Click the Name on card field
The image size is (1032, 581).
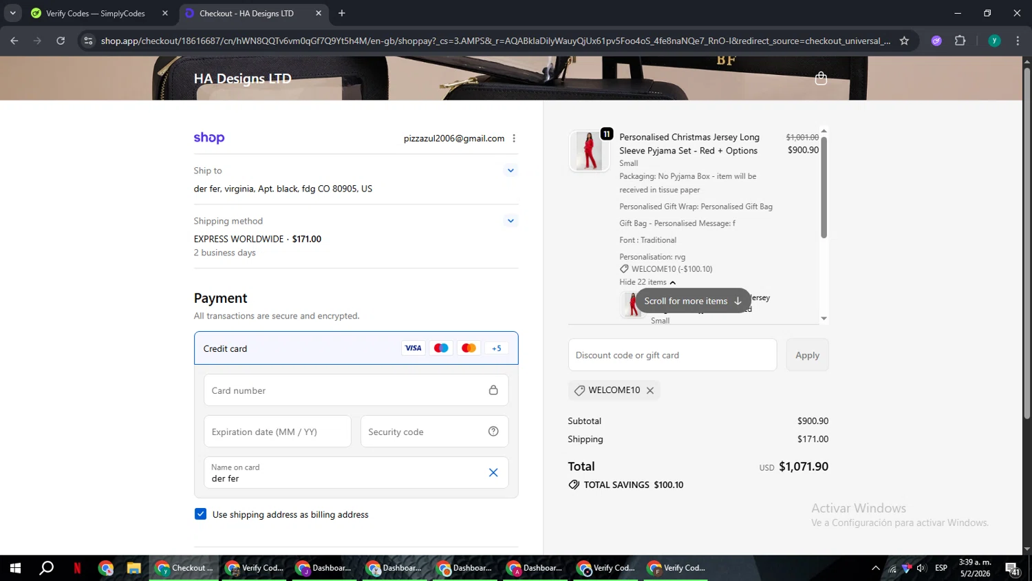[356, 472]
